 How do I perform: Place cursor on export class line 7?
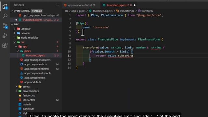click(x=119, y=39)
